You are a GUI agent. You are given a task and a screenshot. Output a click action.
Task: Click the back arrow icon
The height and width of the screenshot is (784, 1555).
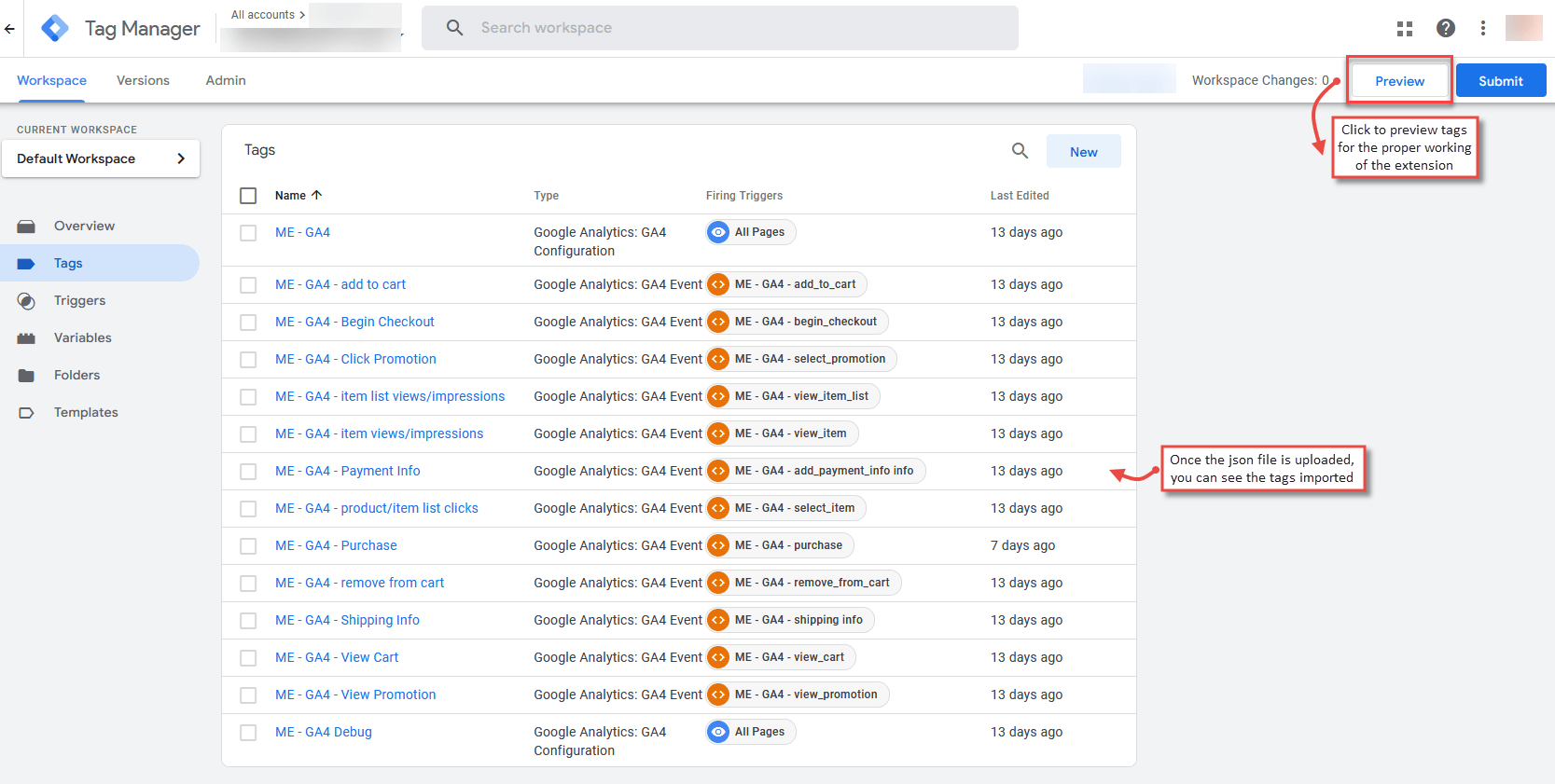pos(9,29)
